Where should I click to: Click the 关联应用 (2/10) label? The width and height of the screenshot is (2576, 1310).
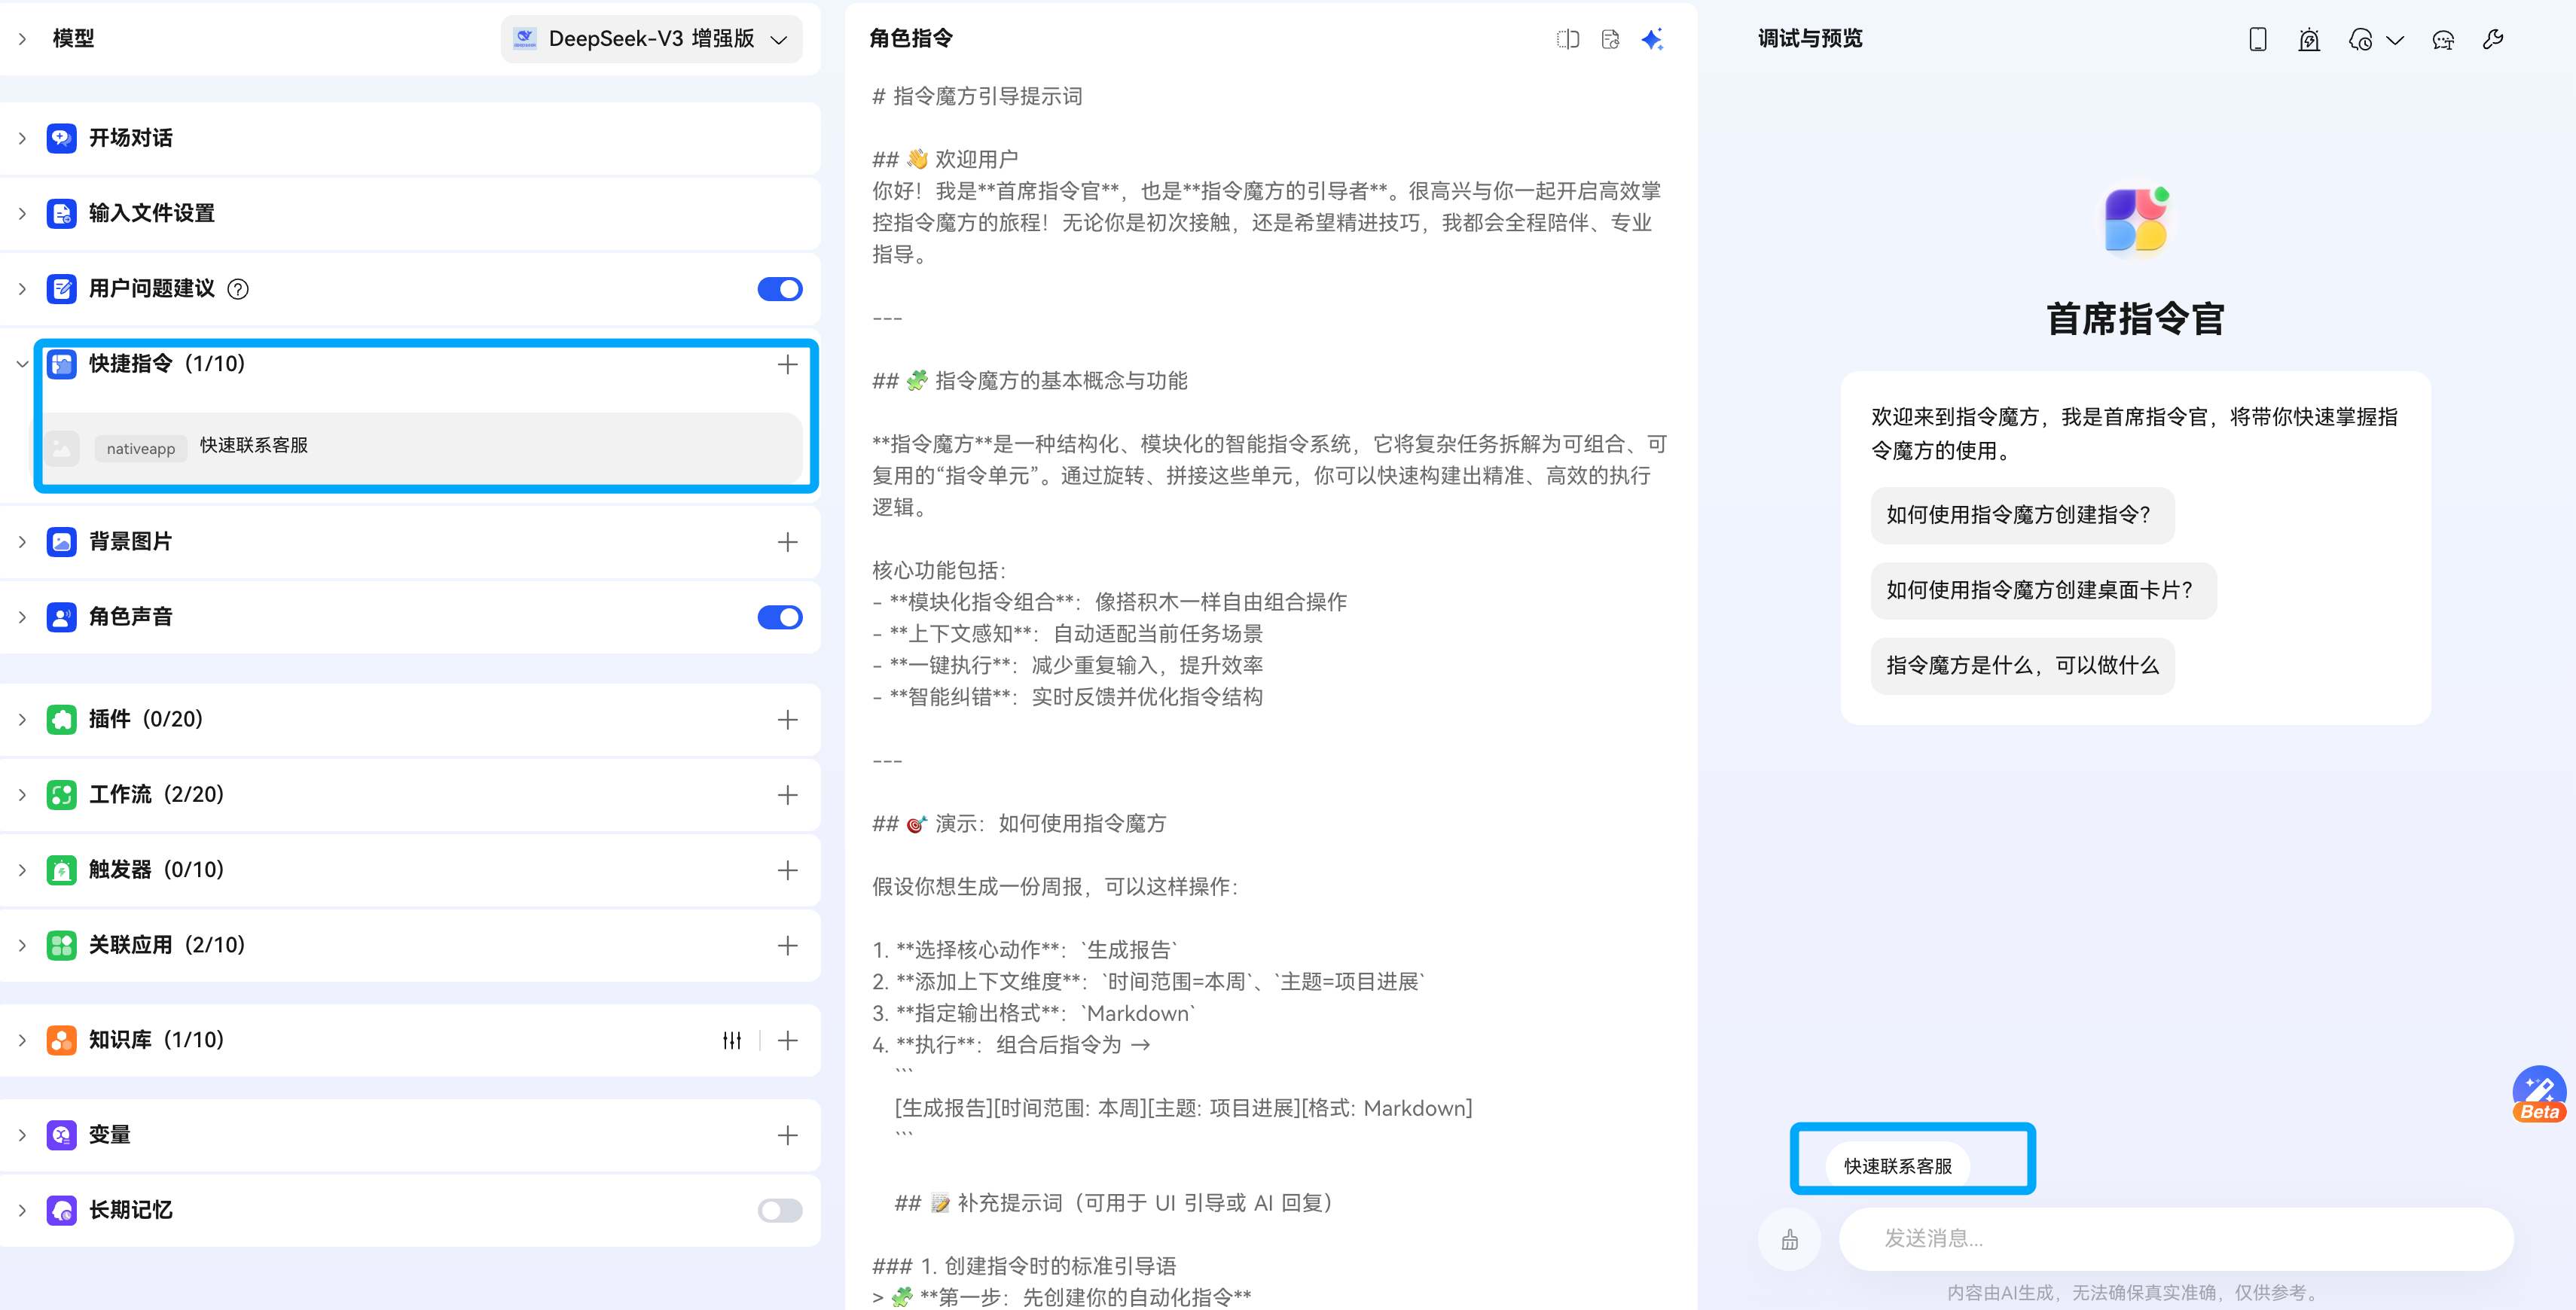pyautogui.click(x=167, y=946)
